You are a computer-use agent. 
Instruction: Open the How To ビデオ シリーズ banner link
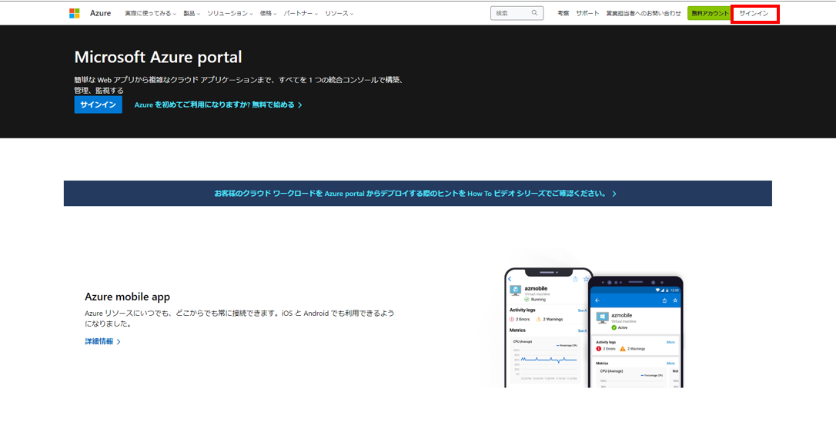(x=417, y=193)
